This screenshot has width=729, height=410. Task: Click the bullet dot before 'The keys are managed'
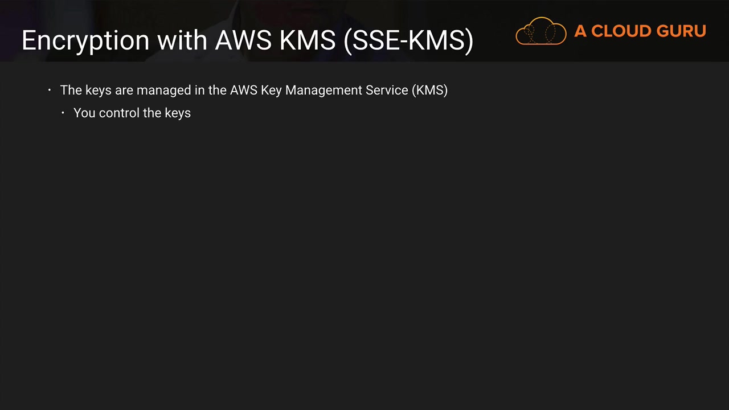50,91
